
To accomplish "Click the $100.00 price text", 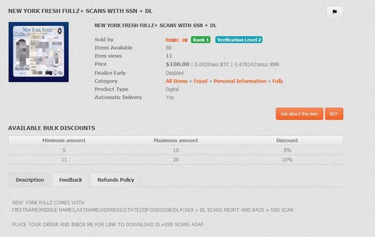I will pyautogui.click(x=178, y=65).
